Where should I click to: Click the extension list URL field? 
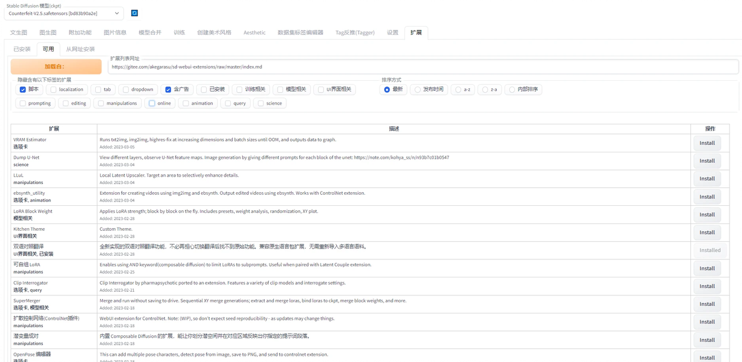[423, 67]
